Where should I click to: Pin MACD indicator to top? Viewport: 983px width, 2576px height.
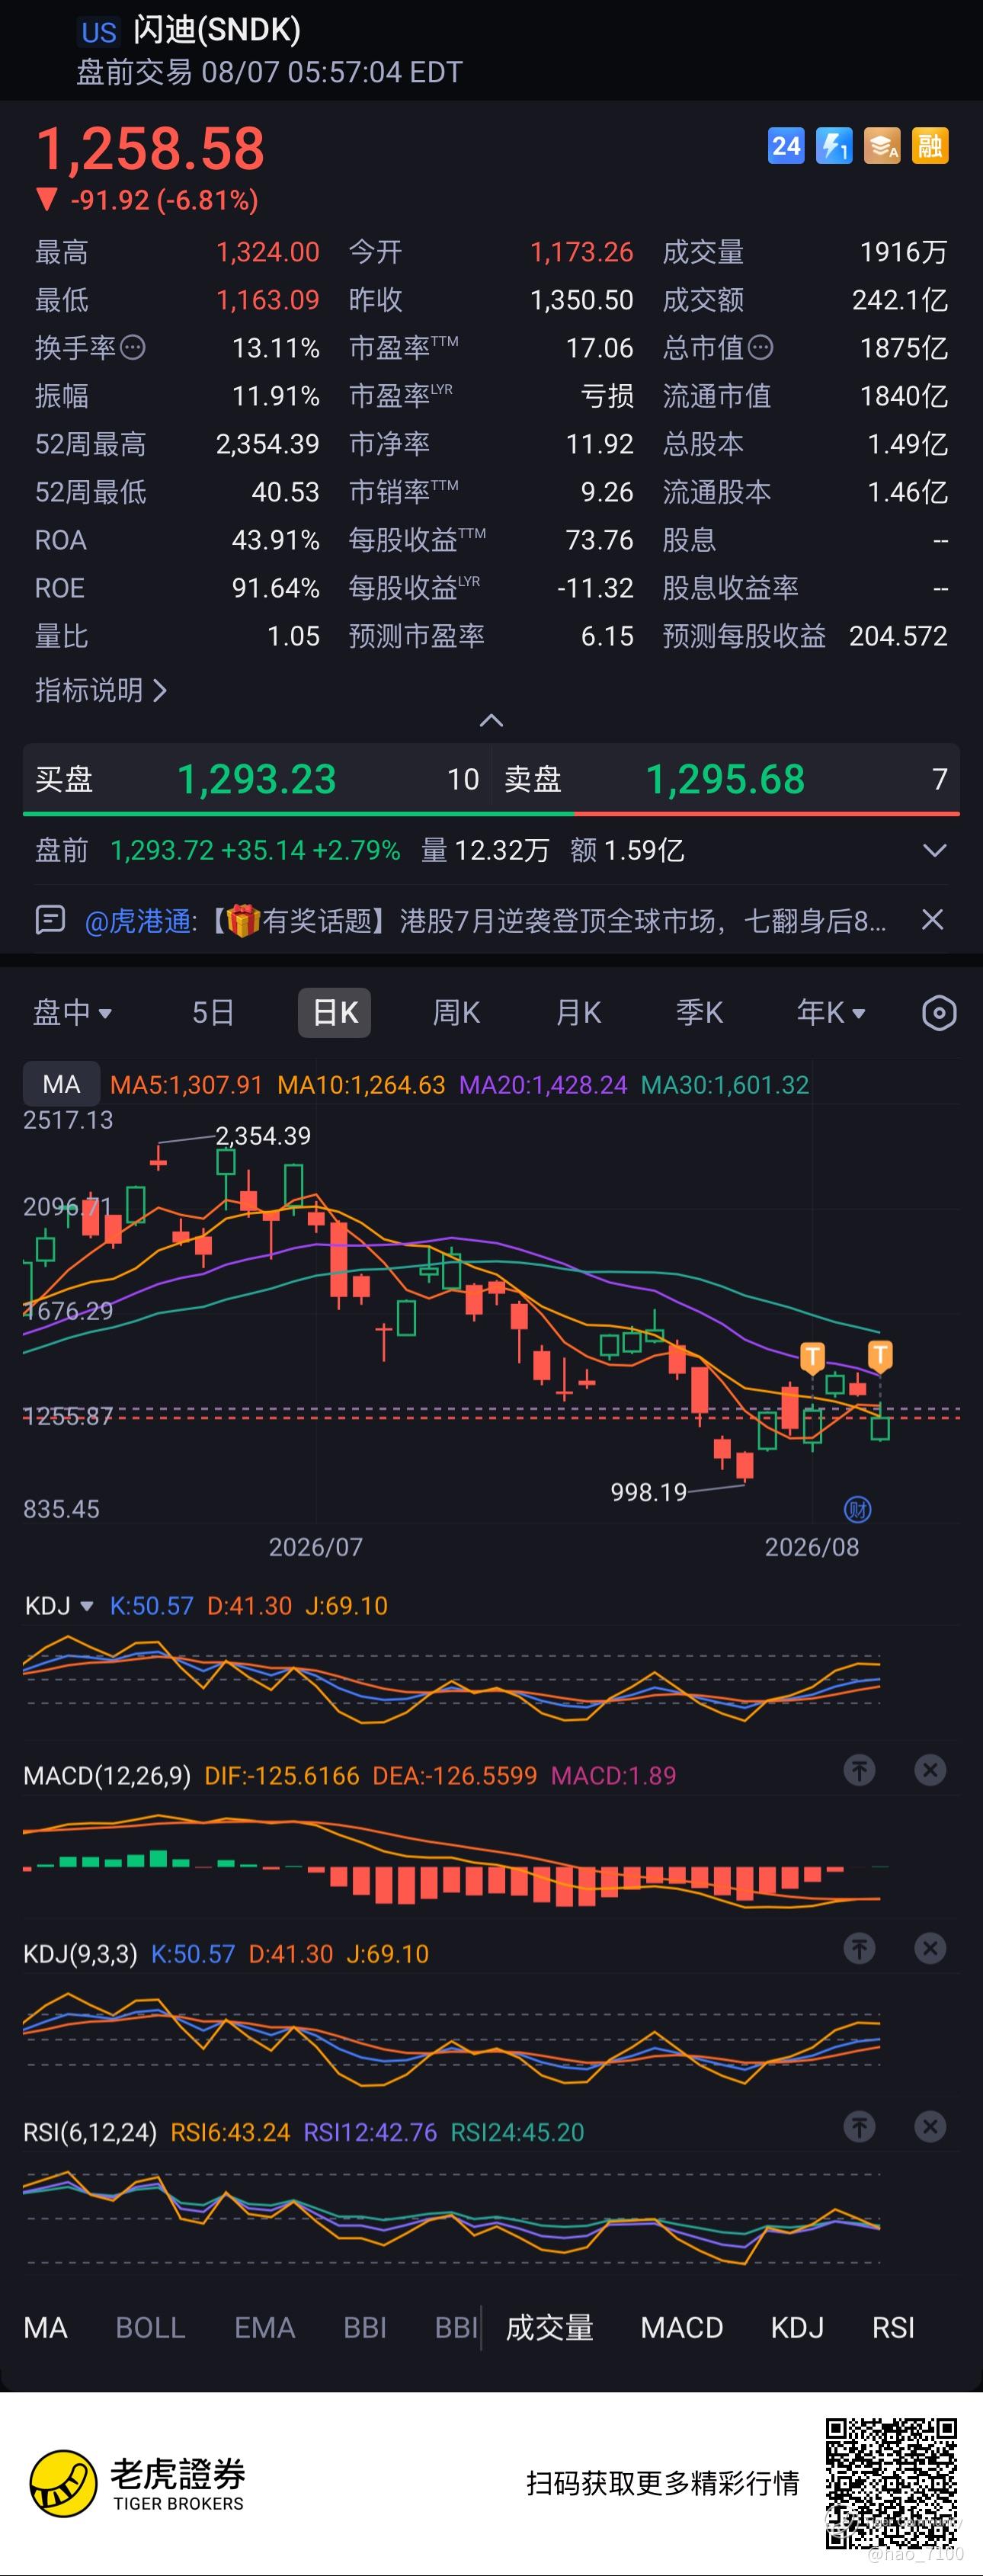859,1771
